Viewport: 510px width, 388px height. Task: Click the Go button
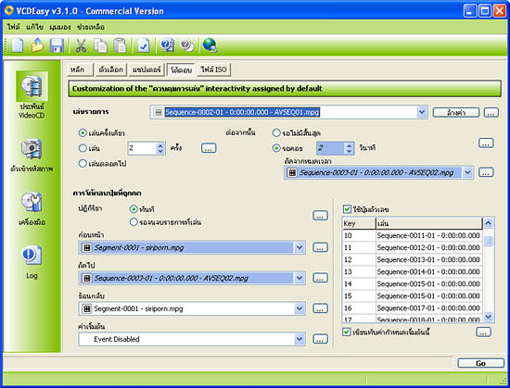click(x=480, y=363)
